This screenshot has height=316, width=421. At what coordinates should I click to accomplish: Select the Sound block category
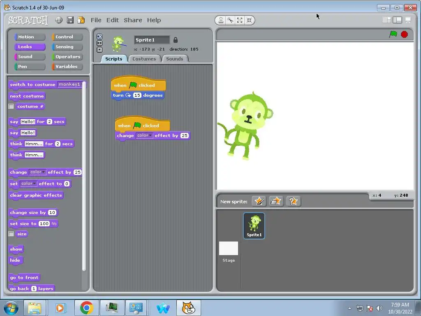pos(30,57)
